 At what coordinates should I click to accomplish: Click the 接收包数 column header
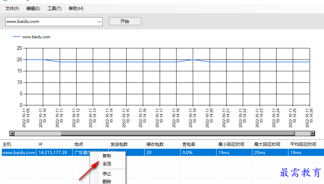(162, 144)
